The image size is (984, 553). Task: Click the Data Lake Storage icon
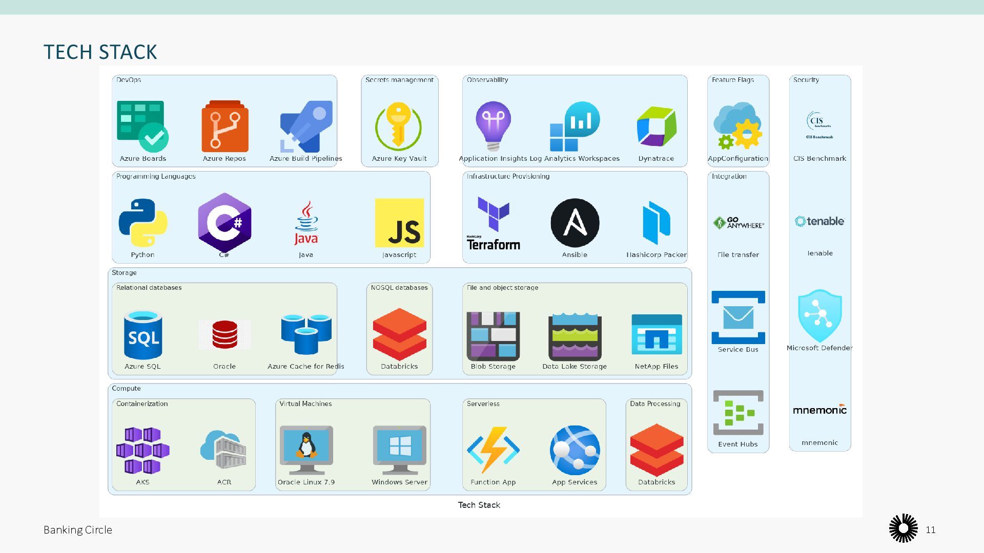coord(575,336)
